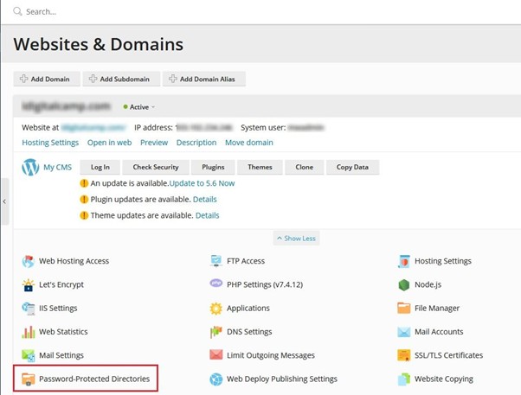Image resolution: width=521 pixels, height=395 pixels.
Task: Click the Check Security button
Action: [156, 167]
